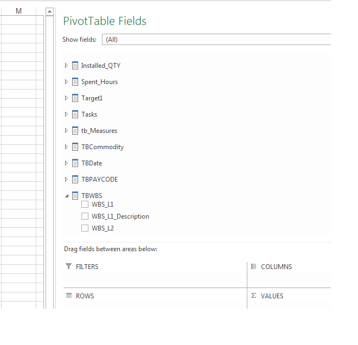Check the WBS_L1 field checkbox
This screenshot has height=345, width=358.
[85, 204]
